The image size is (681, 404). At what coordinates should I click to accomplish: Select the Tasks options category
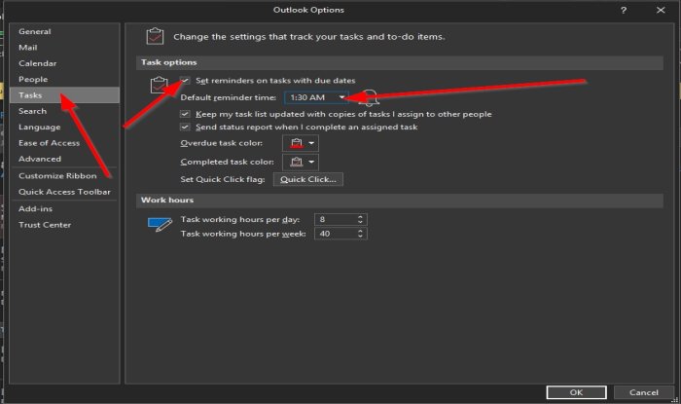point(65,95)
